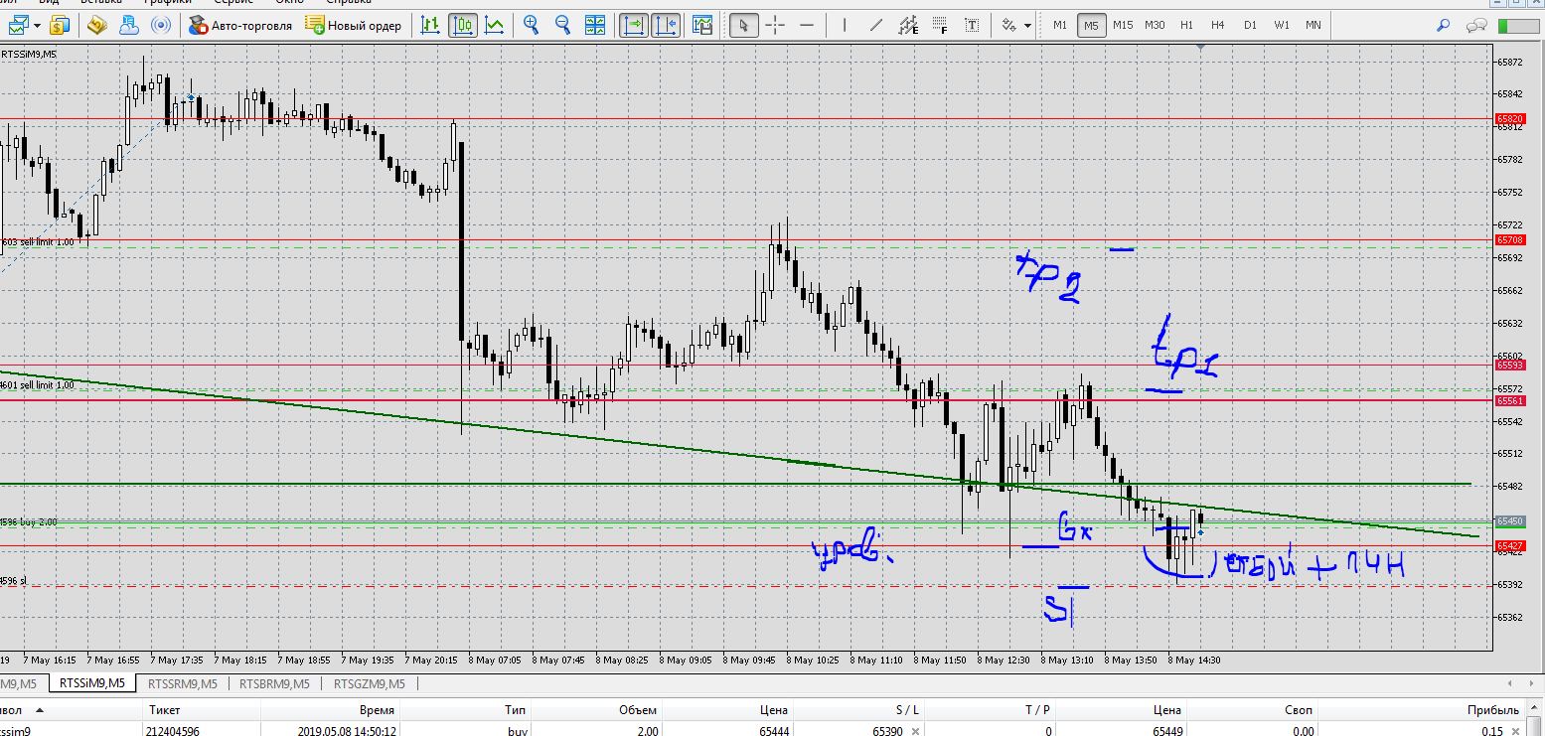The height and width of the screenshot is (736, 1545).
Task: Select the 65820 price level label
Action: point(1509,119)
